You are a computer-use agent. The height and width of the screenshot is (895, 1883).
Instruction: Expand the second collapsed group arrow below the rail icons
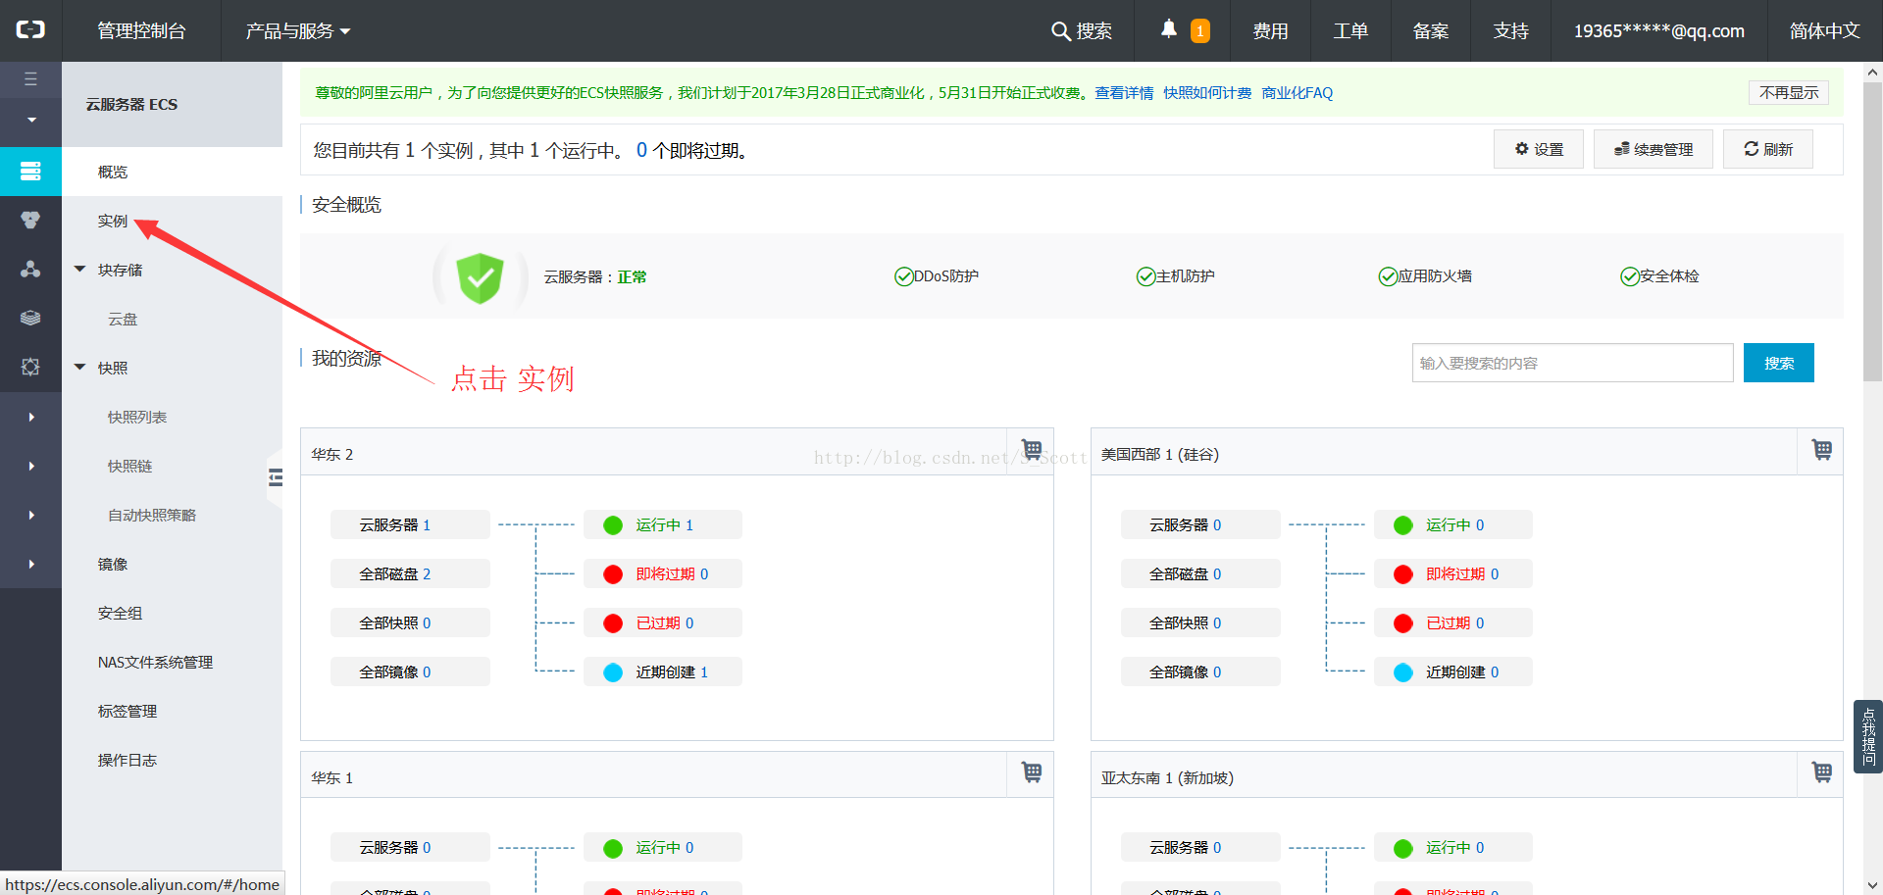[31, 466]
